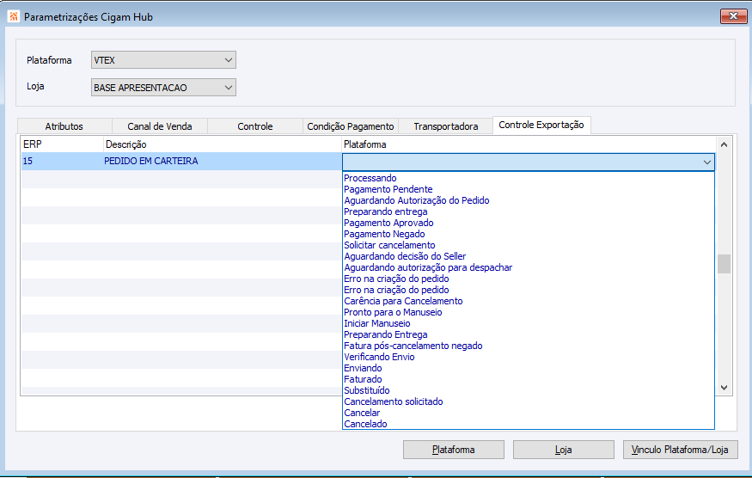Screen dimensions: 752x478
Task: Click the grid vertical scrollbar thumb
Action: 724,264
